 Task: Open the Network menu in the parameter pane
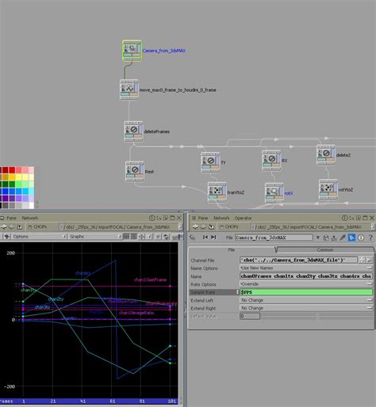point(221,218)
